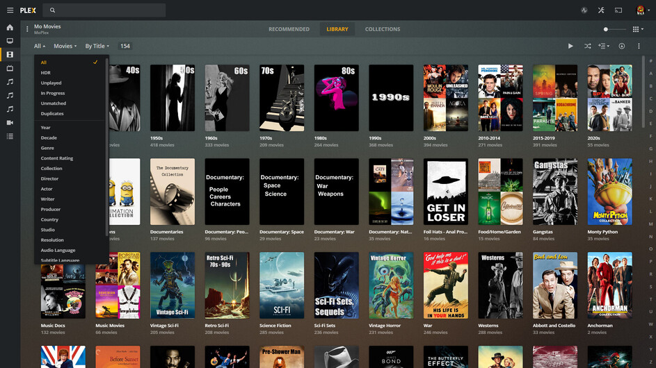Open the second music note library icon
This screenshot has height=368, width=656.
pos(10,95)
